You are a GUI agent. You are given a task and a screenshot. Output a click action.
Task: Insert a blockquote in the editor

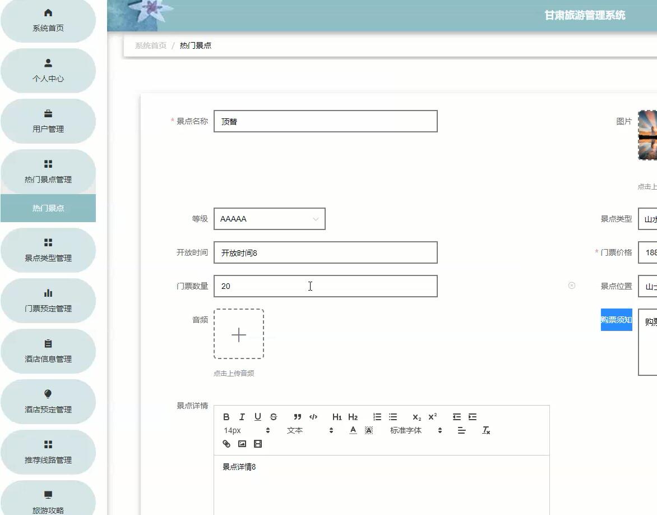pyautogui.click(x=298, y=417)
